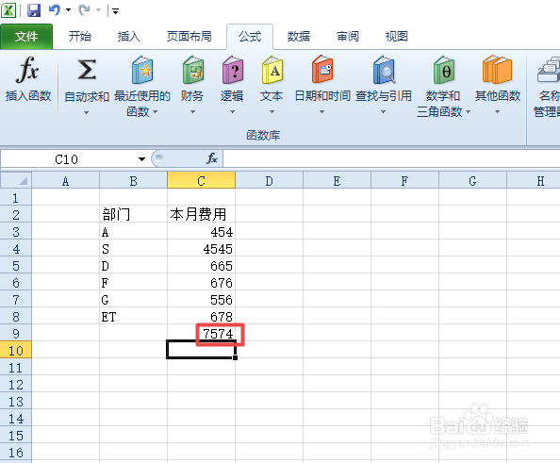This screenshot has width=560, height=463.
Task: Click the Redo arrow icon
Action: point(84,10)
